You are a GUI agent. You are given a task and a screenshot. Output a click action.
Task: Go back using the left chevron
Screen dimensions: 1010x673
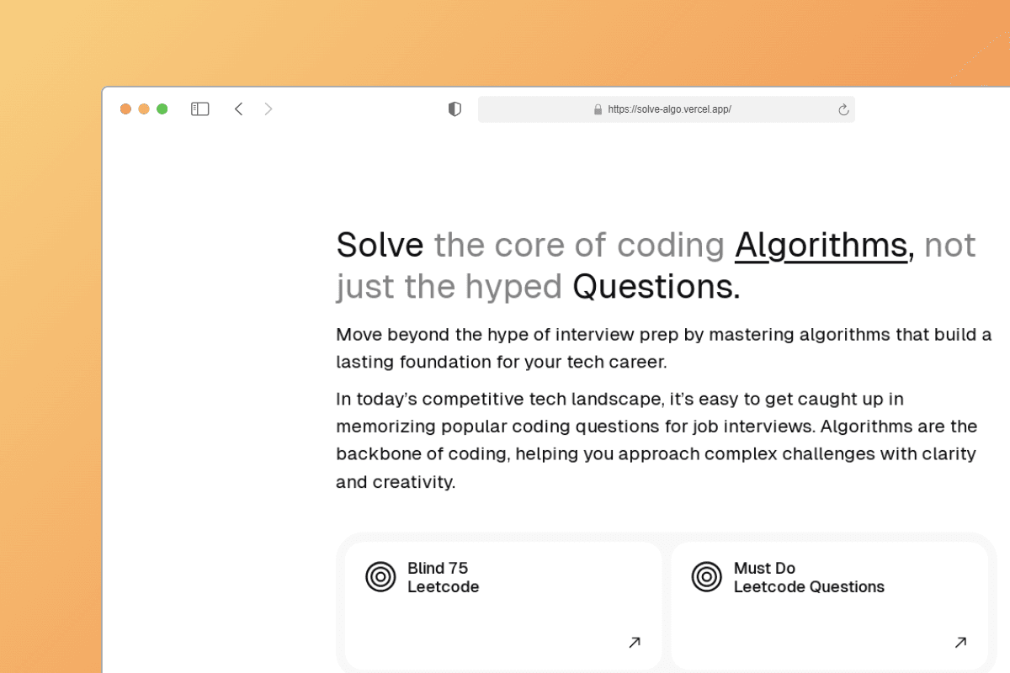coord(238,109)
